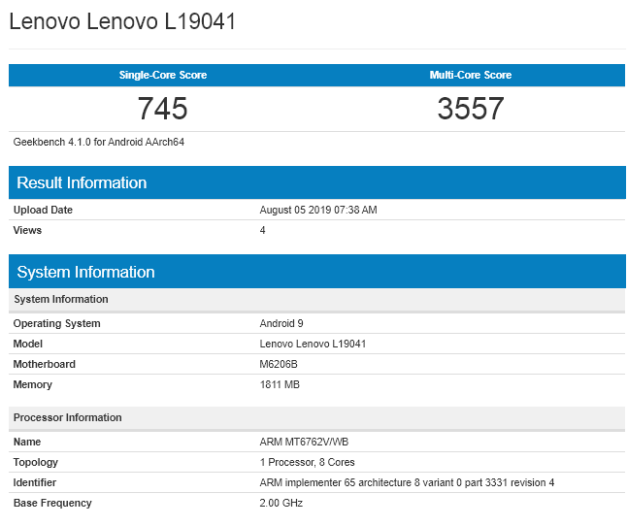The width and height of the screenshot is (628, 526).
Task: Select the upload date August 05 2019 value
Action: tap(318, 210)
